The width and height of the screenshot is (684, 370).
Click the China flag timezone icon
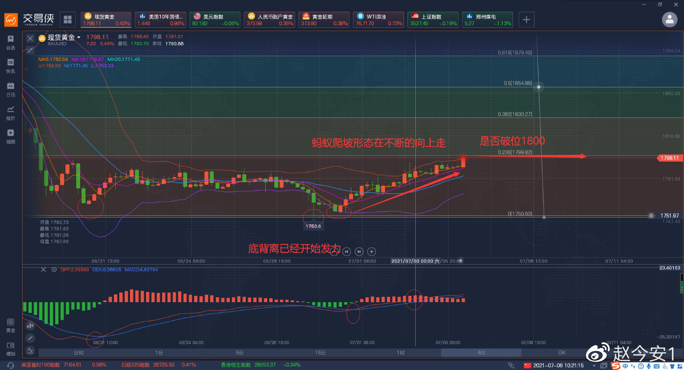(527, 365)
